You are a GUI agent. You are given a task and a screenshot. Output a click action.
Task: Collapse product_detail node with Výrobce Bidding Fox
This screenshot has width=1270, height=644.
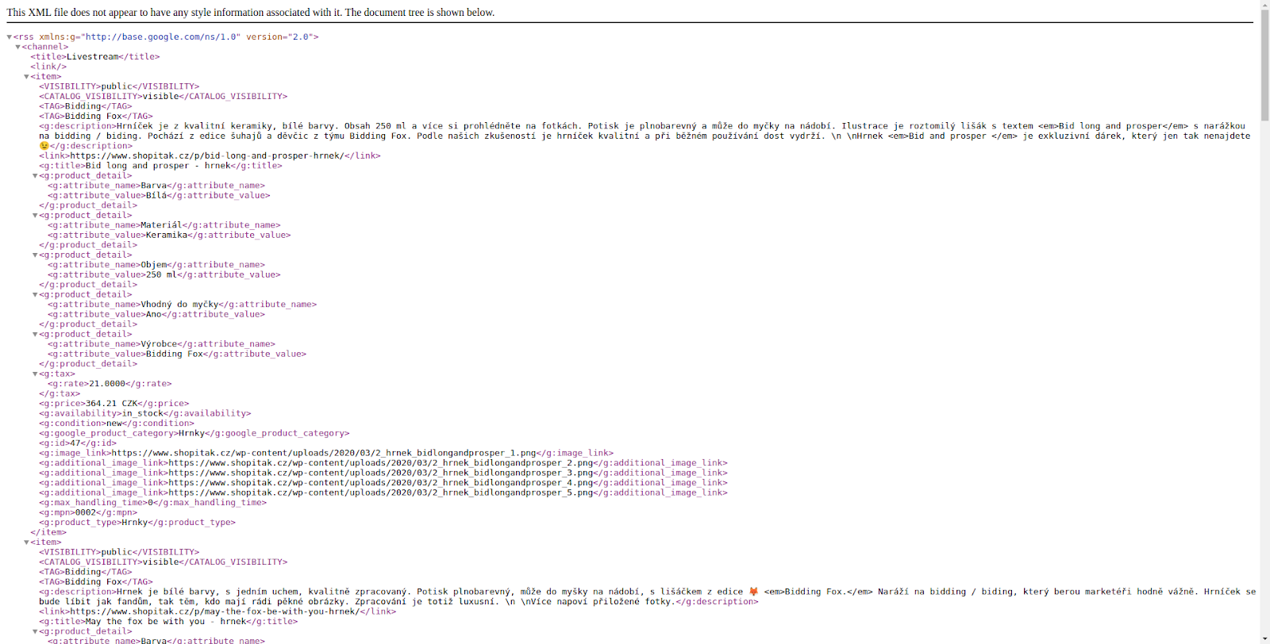coord(35,335)
